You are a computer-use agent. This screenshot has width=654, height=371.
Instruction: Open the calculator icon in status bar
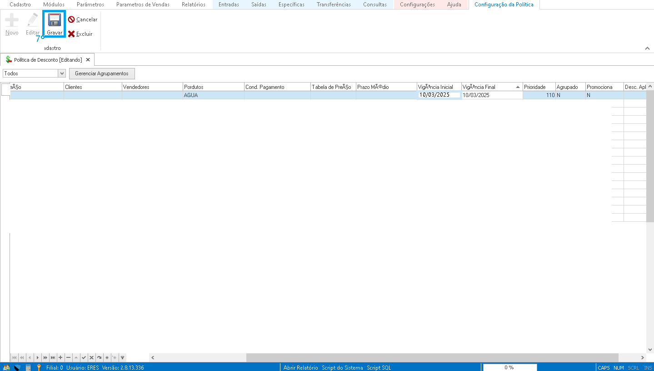[28, 367]
